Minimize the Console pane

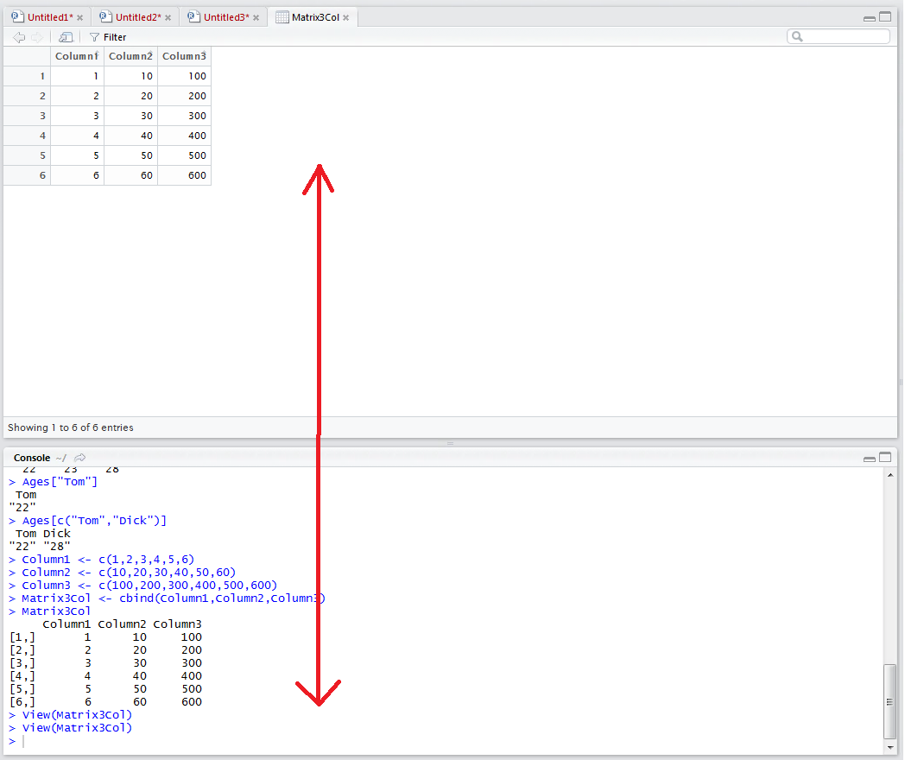click(x=870, y=459)
